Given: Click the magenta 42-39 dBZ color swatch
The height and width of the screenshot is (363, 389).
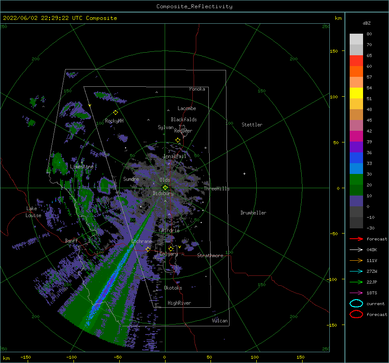Looking at the screenshot, I should (356, 136).
